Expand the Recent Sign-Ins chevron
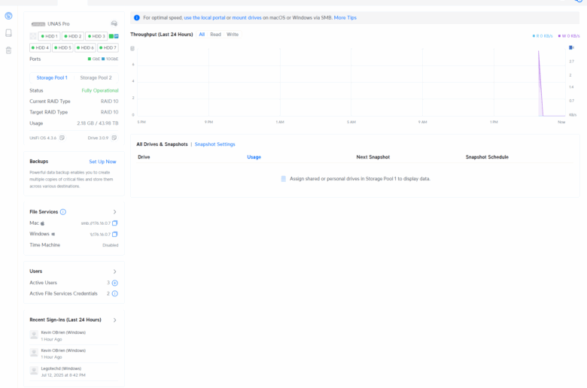 [114, 320]
